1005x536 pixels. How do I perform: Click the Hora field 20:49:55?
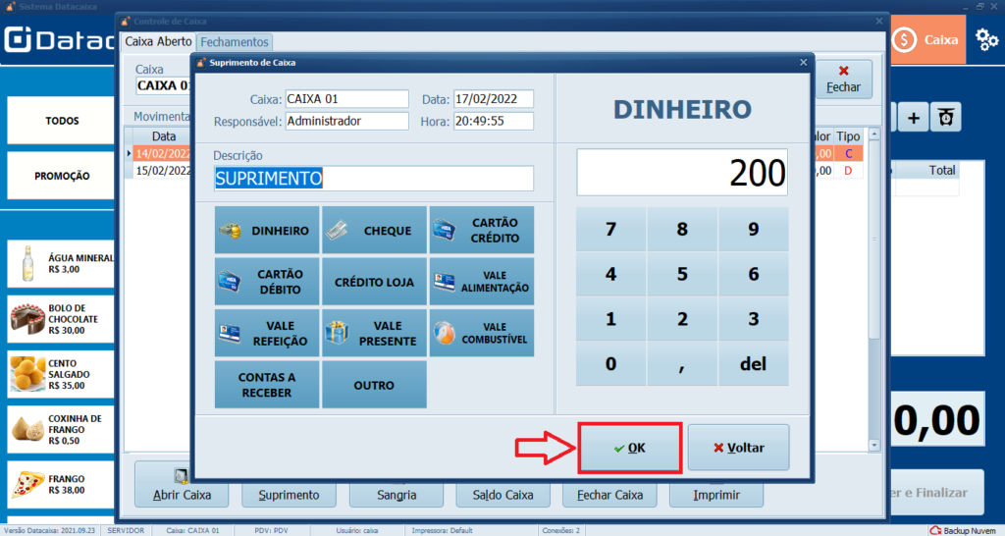coord(494,121)
